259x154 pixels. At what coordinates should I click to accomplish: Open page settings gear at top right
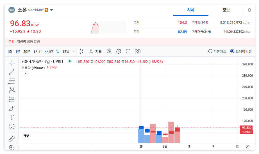click(x=249, y=10)
